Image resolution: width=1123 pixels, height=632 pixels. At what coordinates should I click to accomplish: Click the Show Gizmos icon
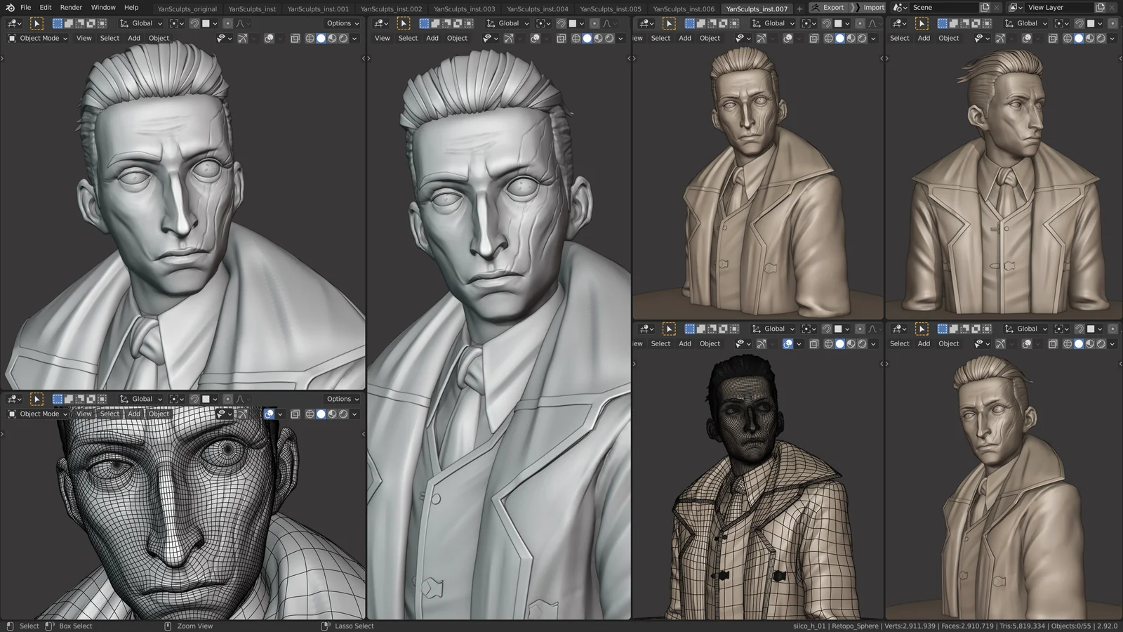(x=244, y=39)
